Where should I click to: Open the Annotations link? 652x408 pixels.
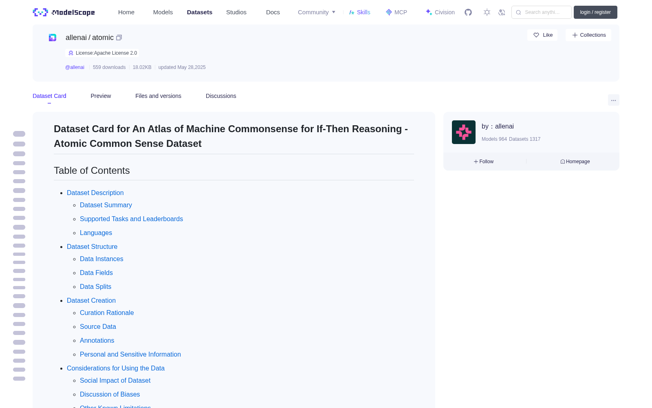(x=97, y=340)
